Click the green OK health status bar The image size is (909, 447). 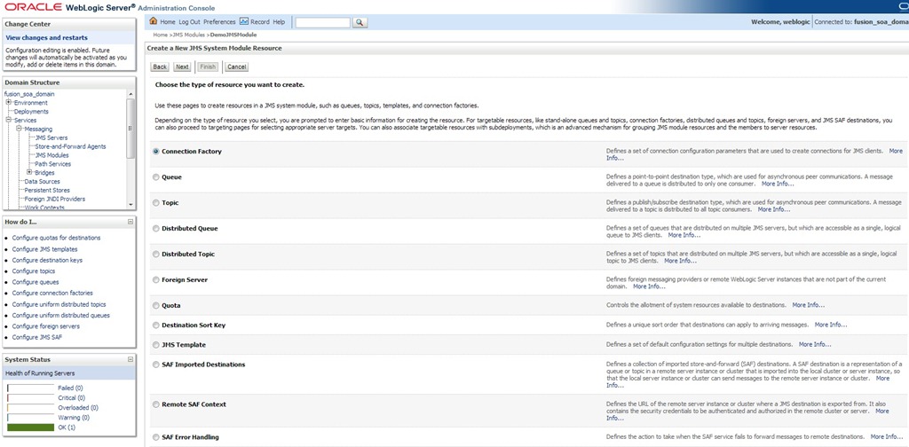pyautogui.click(x=30, y=427)
